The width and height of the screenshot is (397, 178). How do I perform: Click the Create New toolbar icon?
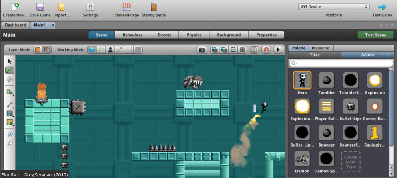click(x=15, y=7)
